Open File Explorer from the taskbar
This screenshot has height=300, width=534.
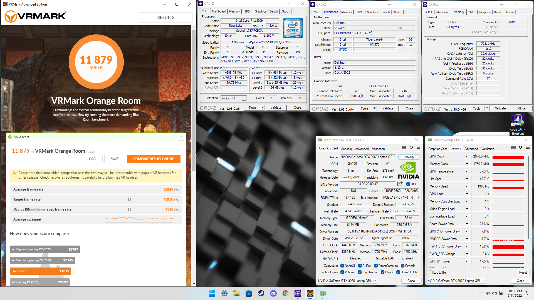[x=237, y=293]
